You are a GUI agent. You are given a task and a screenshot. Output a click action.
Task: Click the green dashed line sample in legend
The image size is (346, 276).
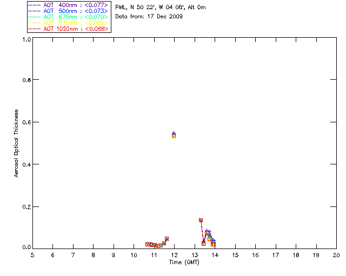(x=35, y=17)
